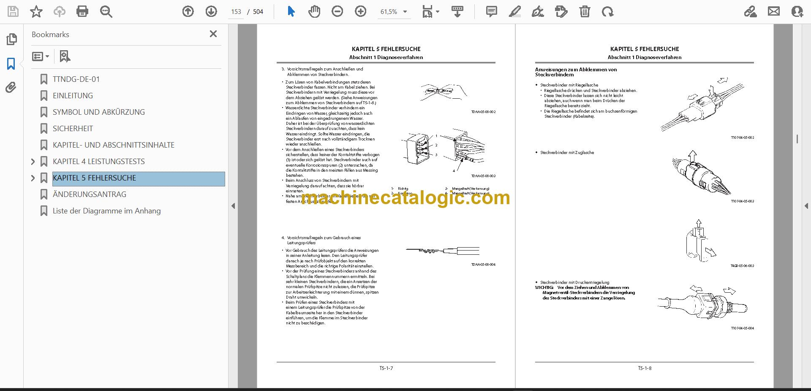Click the zoom out minus icon
The image size is (811, 391).
click(x=337, y=11)
